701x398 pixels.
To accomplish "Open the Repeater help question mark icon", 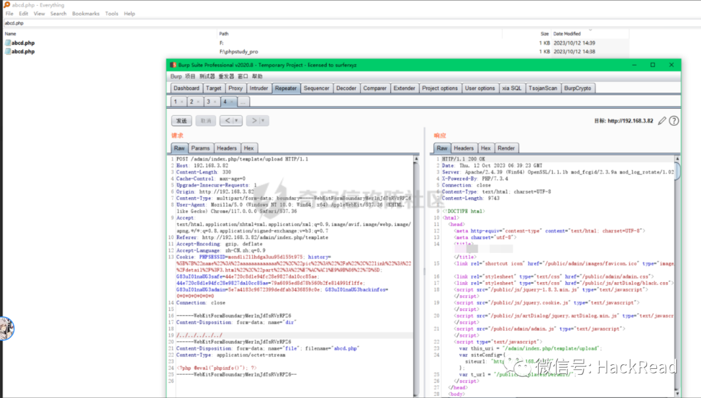I will coord(674,121).
